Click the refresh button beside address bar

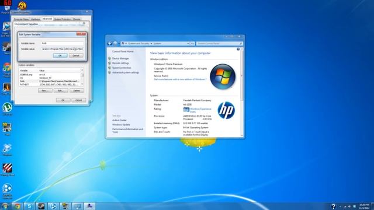(x=192, y=44)
